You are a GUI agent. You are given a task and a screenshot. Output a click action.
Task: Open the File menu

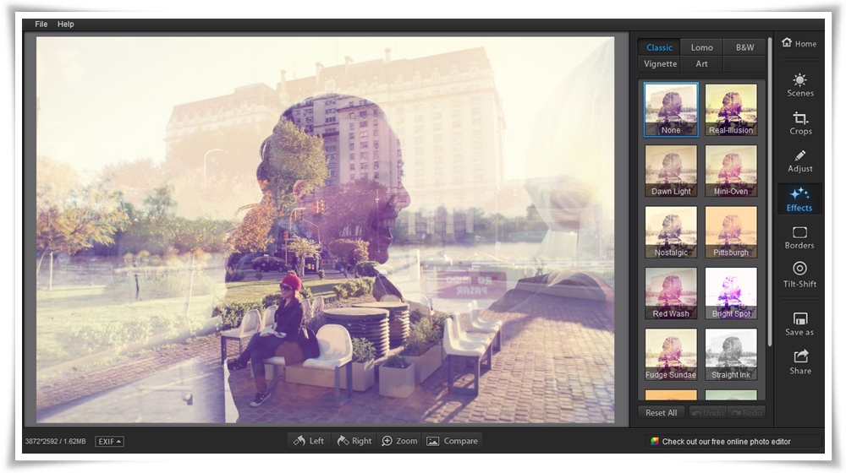click(x=41, y=24)
